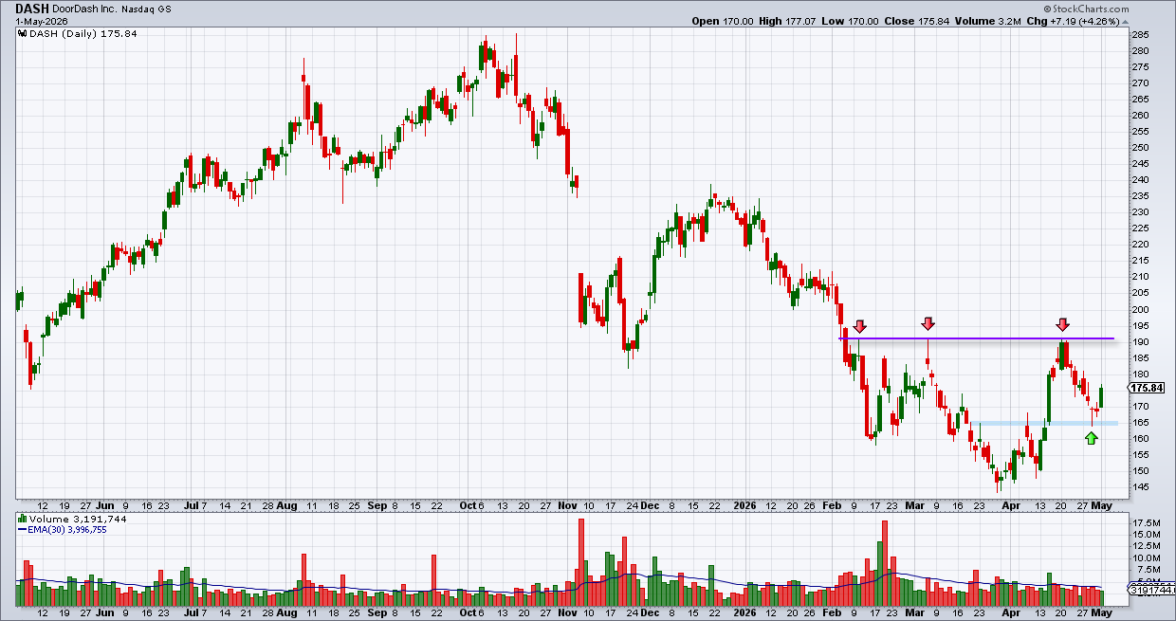Click the Oct label under price panel
This screenshot has height=621, width=1176.
click(x=469, y=506)
